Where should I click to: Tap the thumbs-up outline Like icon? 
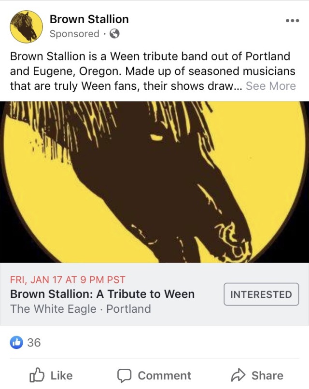point(37,375)
